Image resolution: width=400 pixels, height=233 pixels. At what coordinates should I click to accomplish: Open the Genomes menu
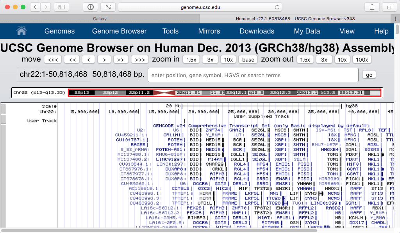point(59,31)
